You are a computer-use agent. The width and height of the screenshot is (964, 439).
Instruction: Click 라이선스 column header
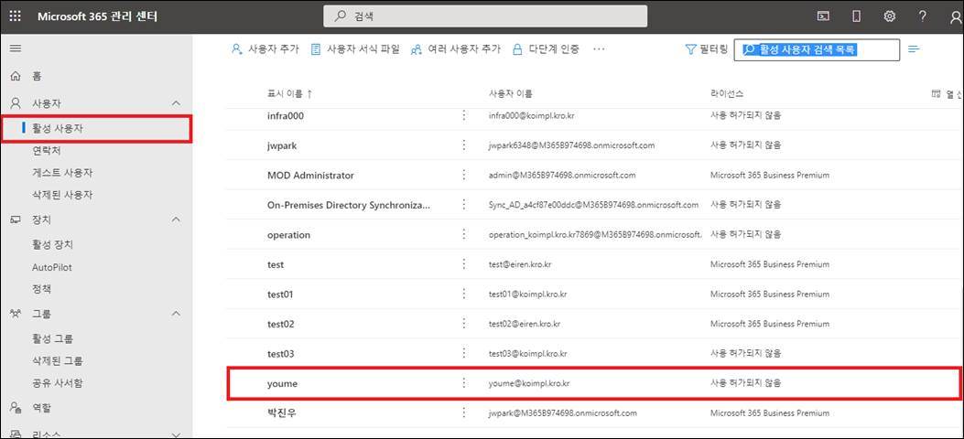tap(726, 93)
